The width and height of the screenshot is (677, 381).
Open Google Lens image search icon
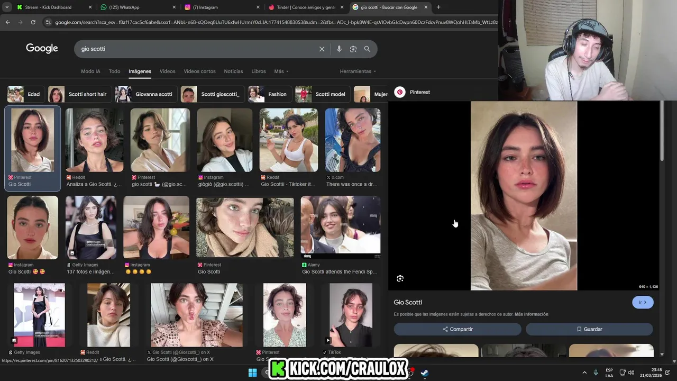click(x=353, y=49)
